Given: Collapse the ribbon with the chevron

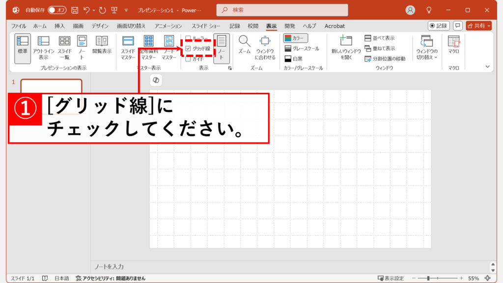Looking at the screenshot, I should click(487, 67).
